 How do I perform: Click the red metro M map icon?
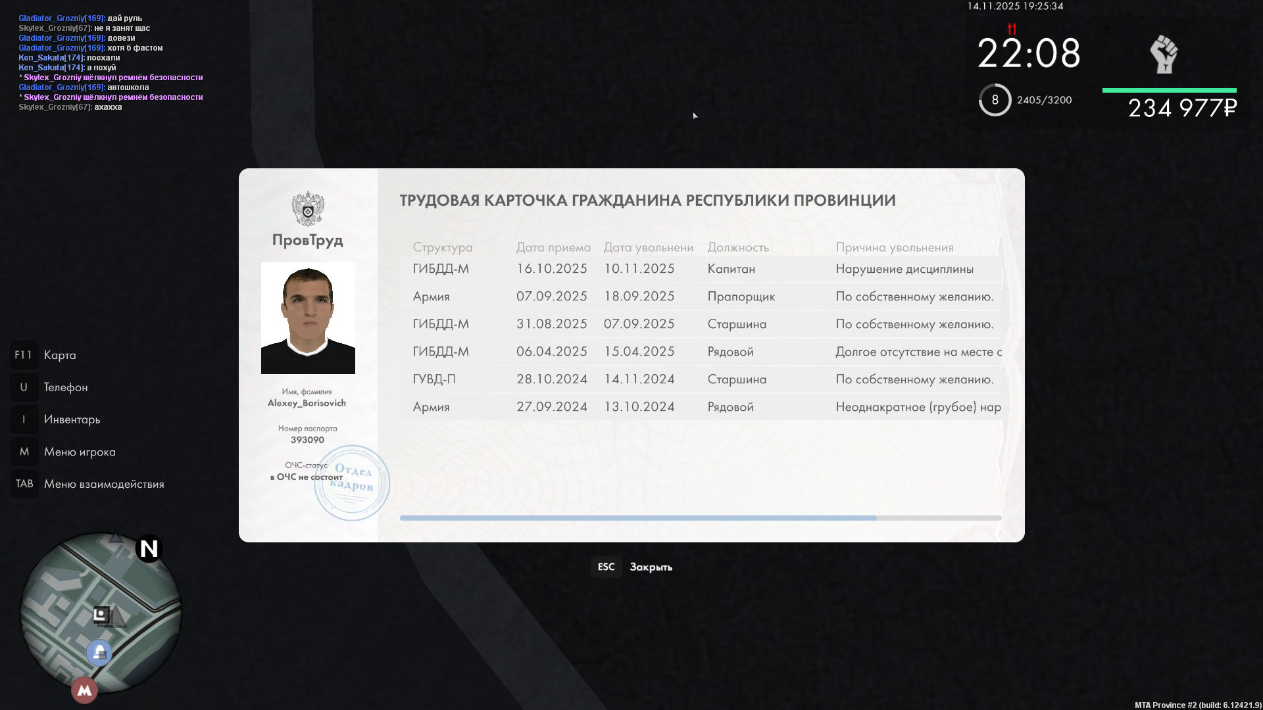[84, 690]
